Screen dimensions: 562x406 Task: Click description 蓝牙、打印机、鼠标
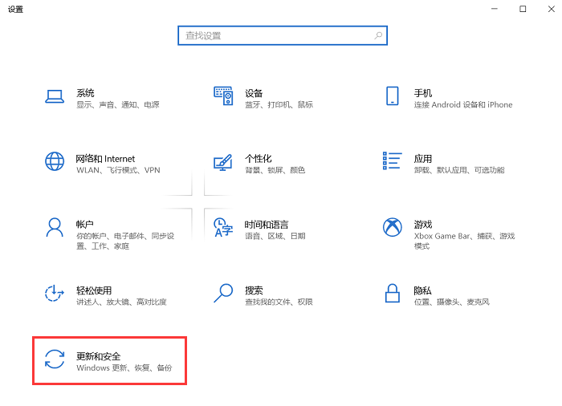click(x=279, y=104)
